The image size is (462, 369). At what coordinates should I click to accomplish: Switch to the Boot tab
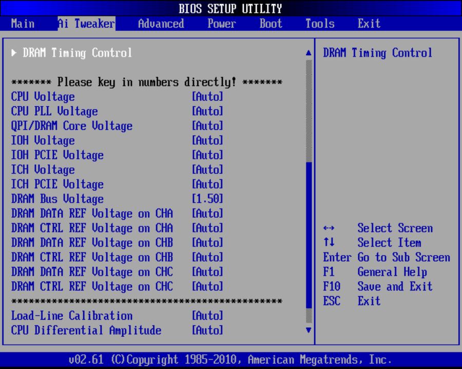[x=270, y=24]
